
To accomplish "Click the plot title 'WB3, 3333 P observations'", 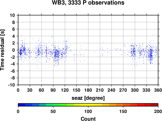I will click(88, 3).
